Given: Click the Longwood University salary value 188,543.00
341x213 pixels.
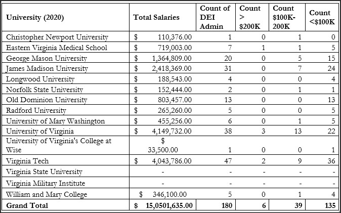Looking at the screenshot, I should pyautogui.click(x=175, y=79).
